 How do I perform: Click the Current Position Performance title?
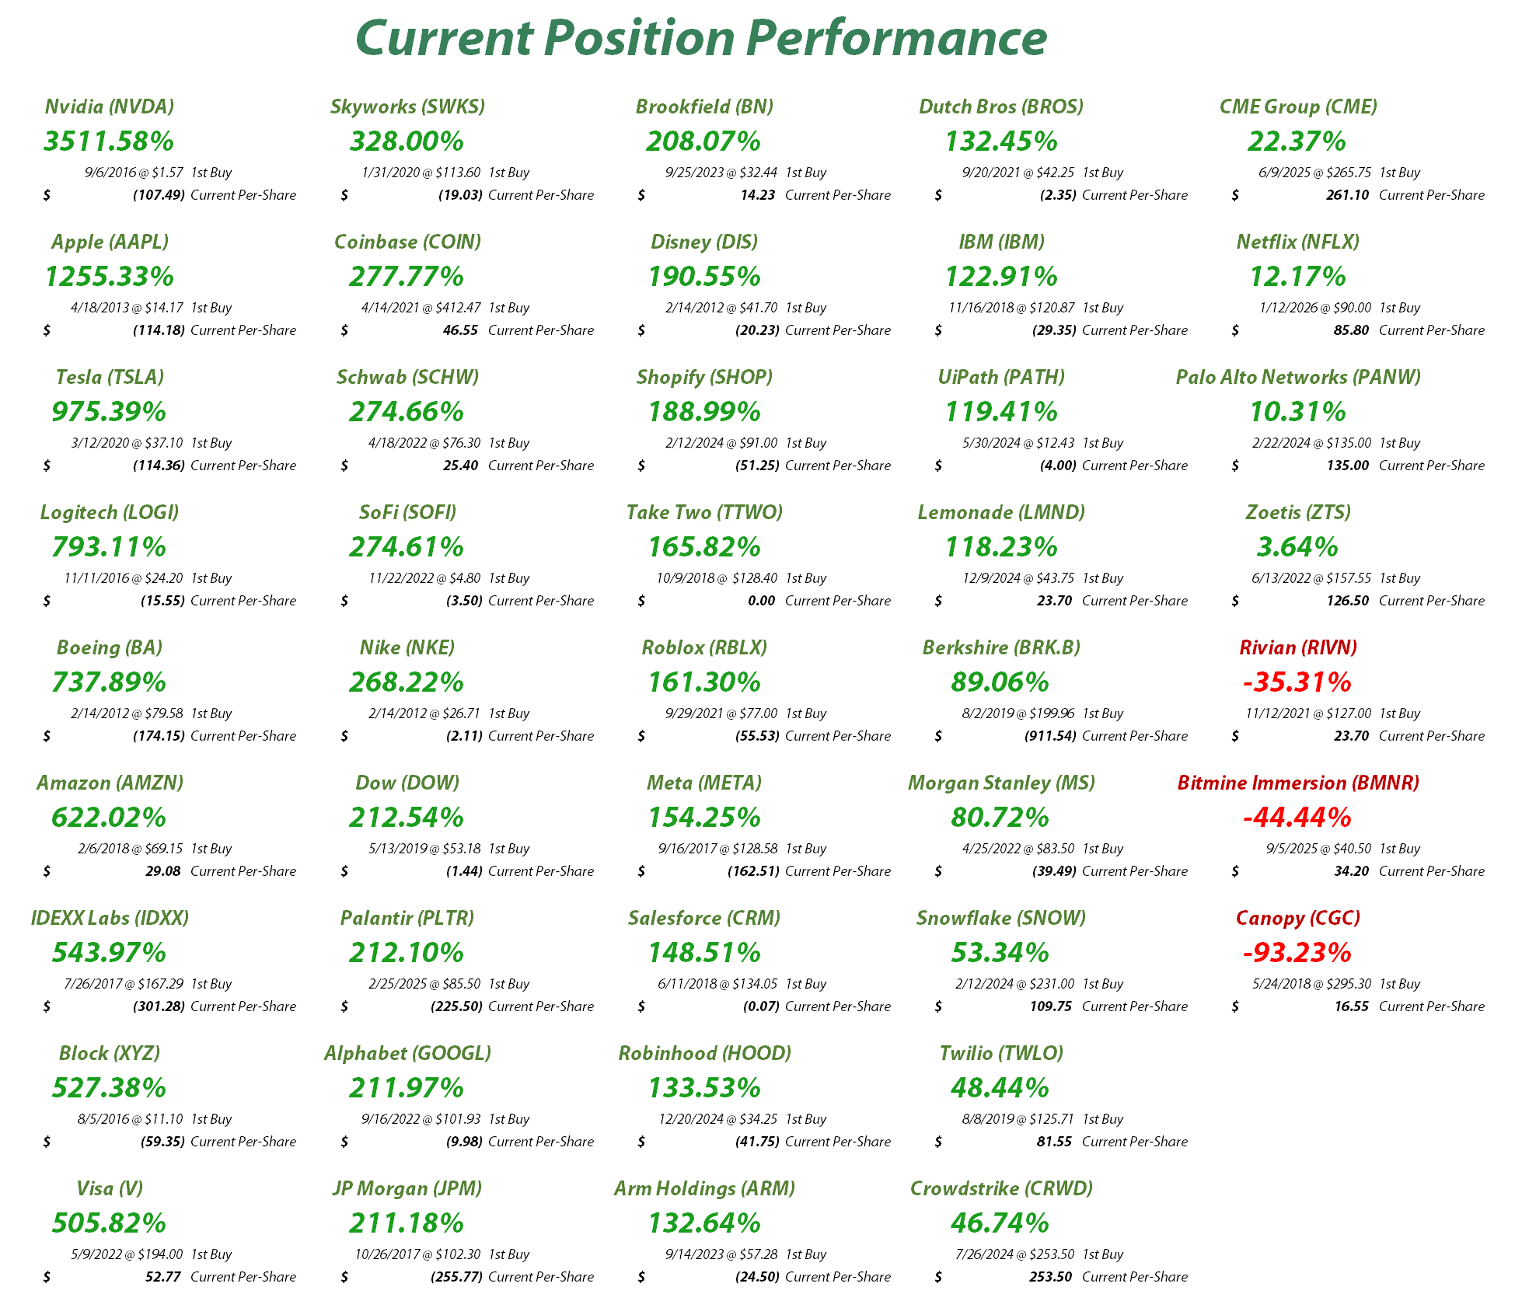(701, 37)
